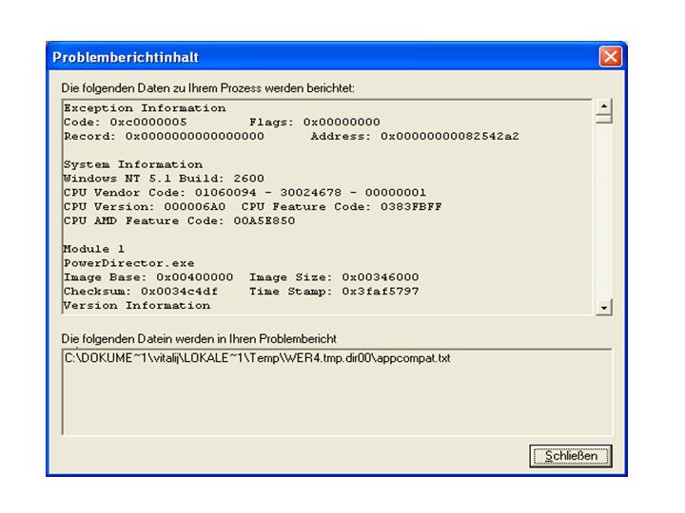This screenshot has height=513, width=685.
Task: Click the Problemberichtinhalt title bar text
Action: (x=126, y=57)
